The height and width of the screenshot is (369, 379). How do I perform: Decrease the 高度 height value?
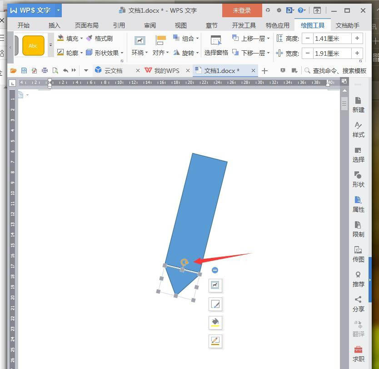point(308,39)
